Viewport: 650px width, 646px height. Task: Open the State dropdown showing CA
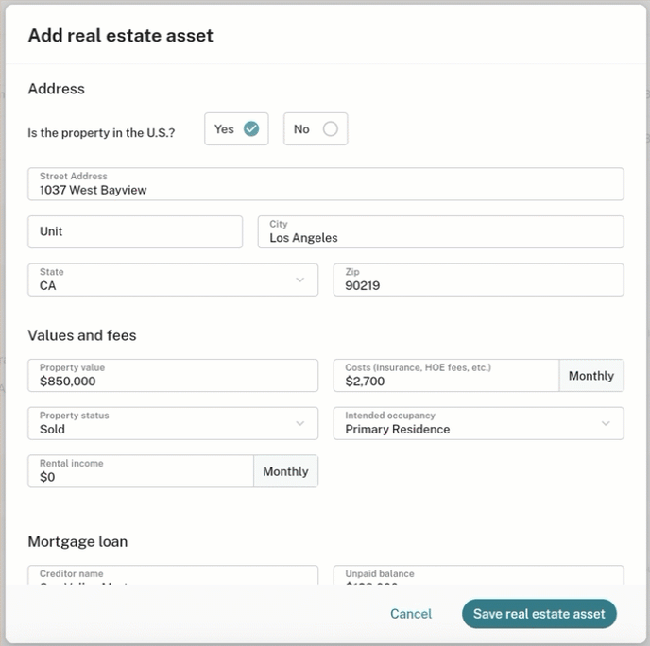click(x=173, y=280)
